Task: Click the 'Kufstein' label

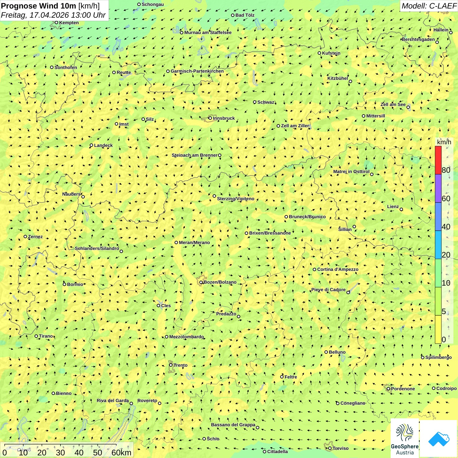Action: click(x=331, y=53)
